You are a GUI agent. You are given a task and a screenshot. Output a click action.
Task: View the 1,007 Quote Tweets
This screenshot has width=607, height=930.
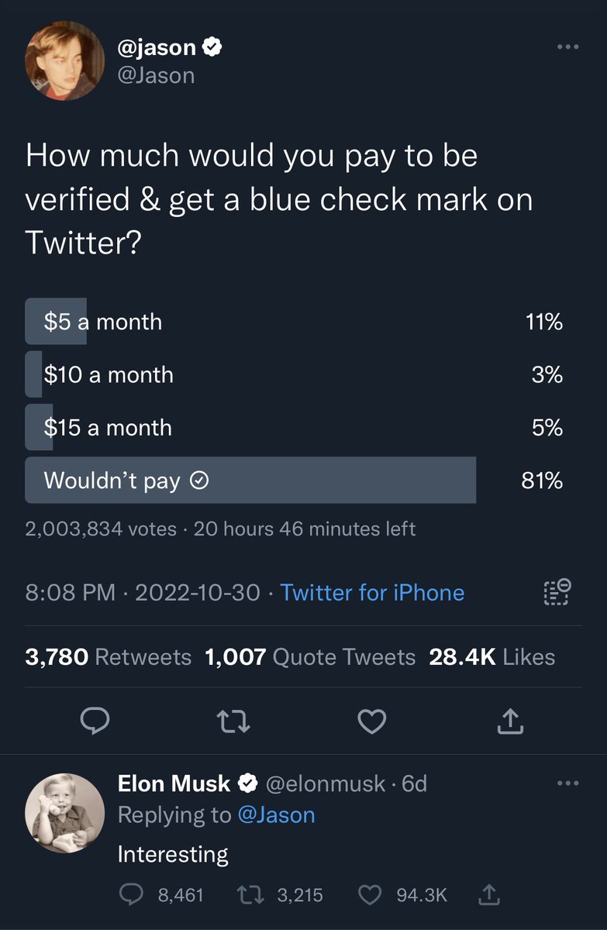click(x=310, y=657)
